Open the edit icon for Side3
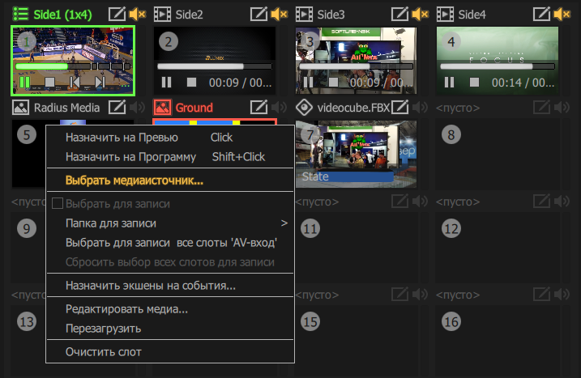This screenshot has width=581, height=378. click(x=400, y=14)
